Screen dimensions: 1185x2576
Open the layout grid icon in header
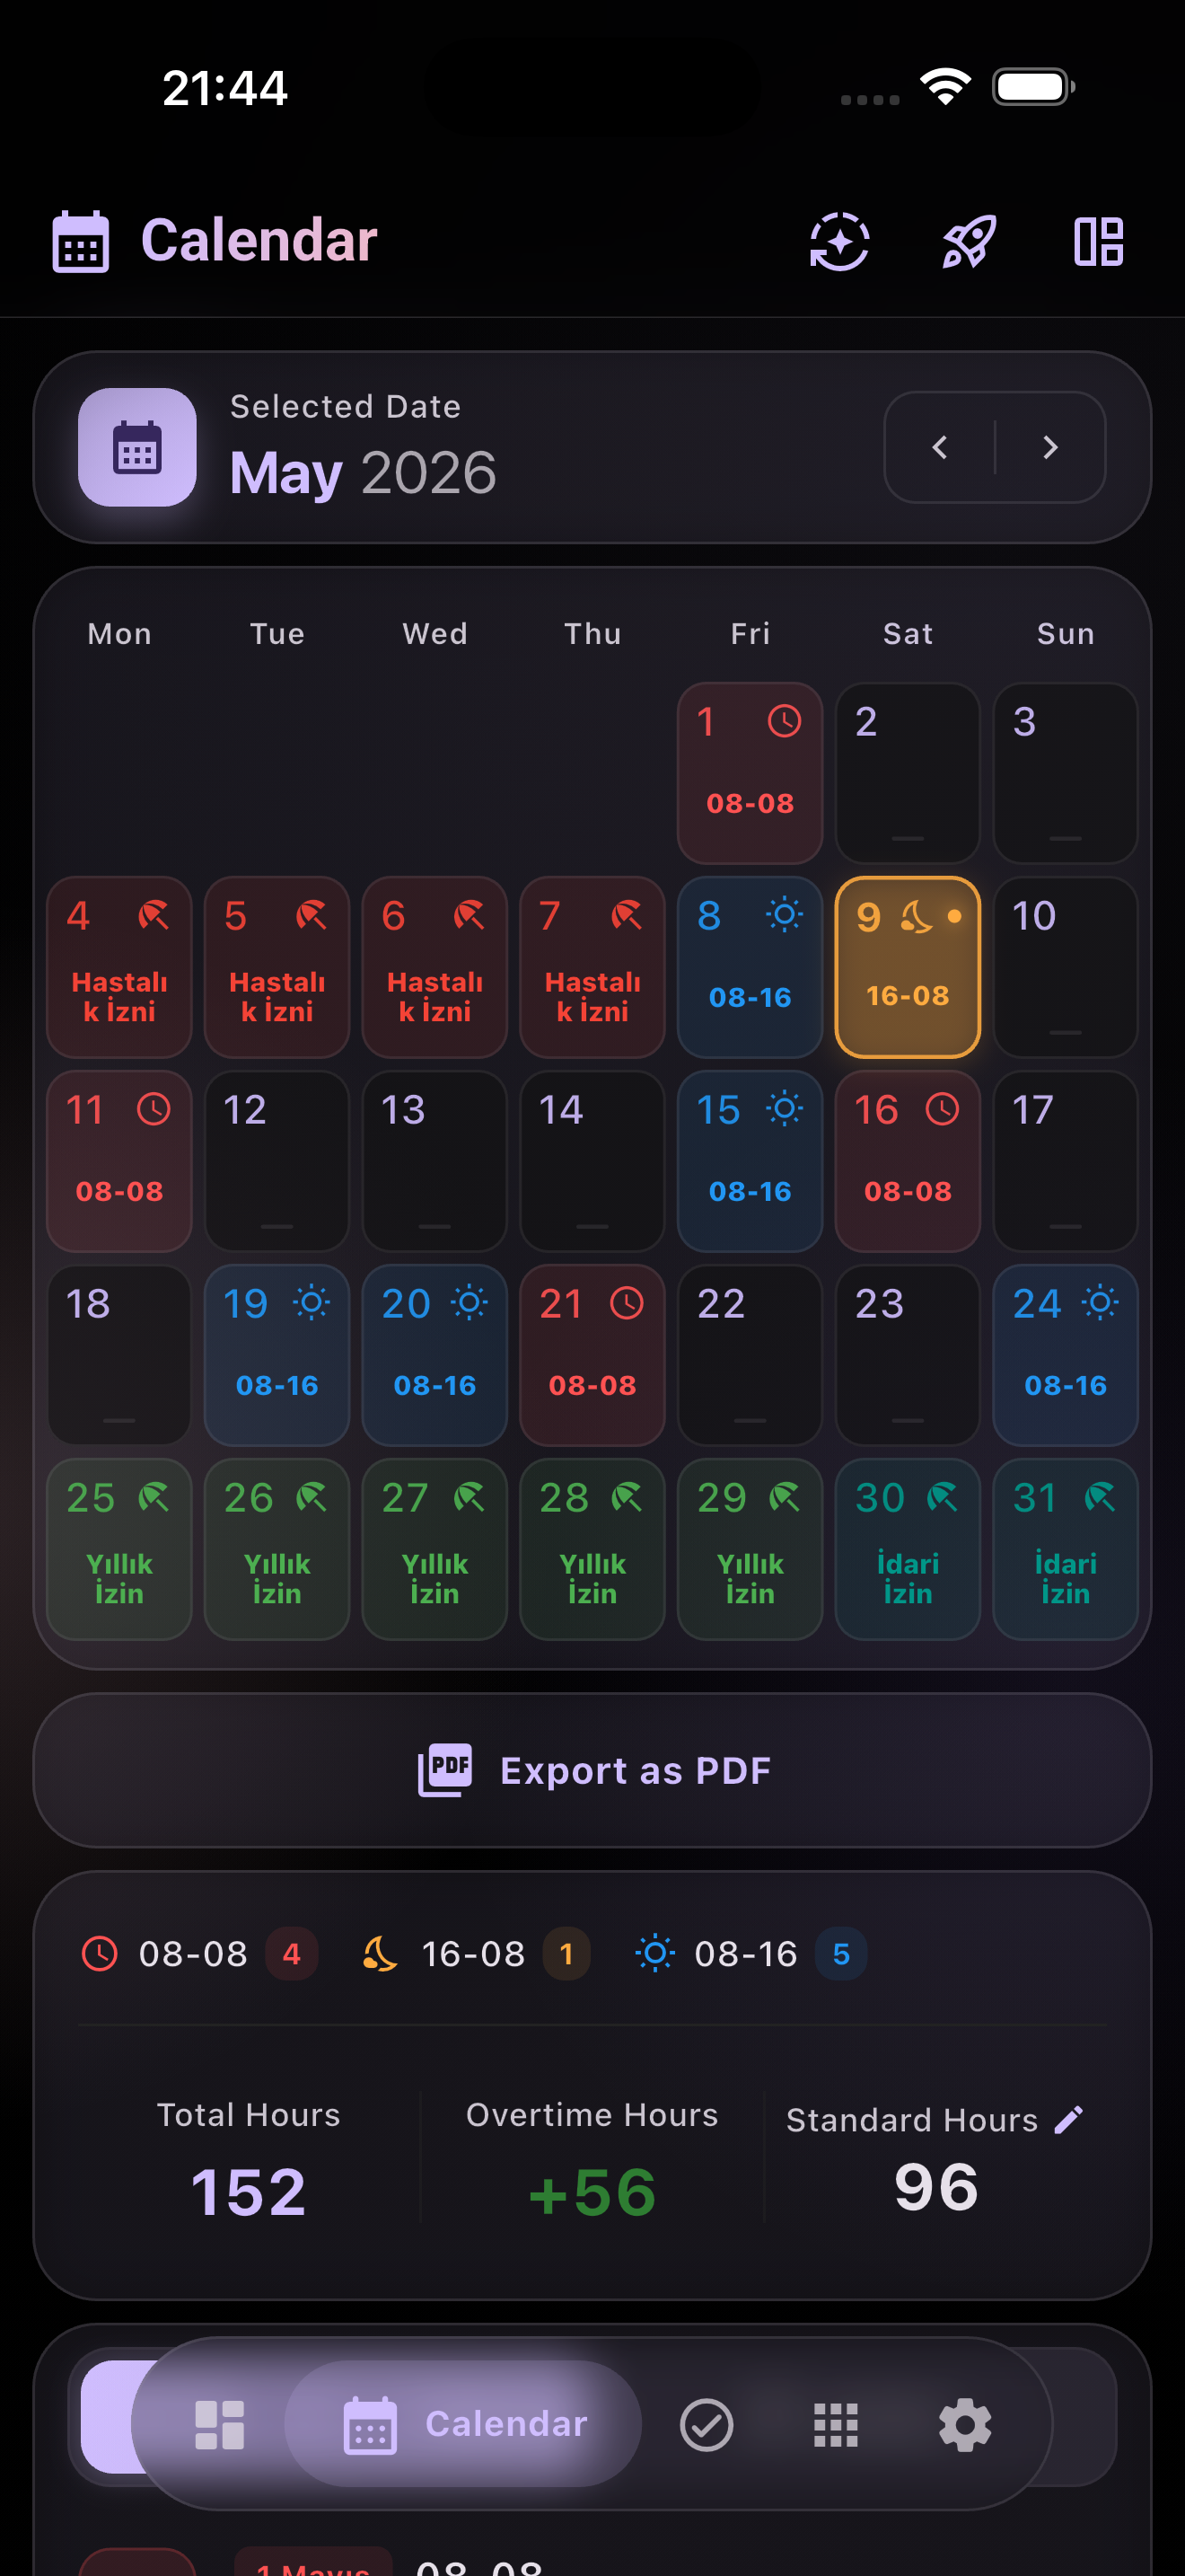click(1098, 241)
